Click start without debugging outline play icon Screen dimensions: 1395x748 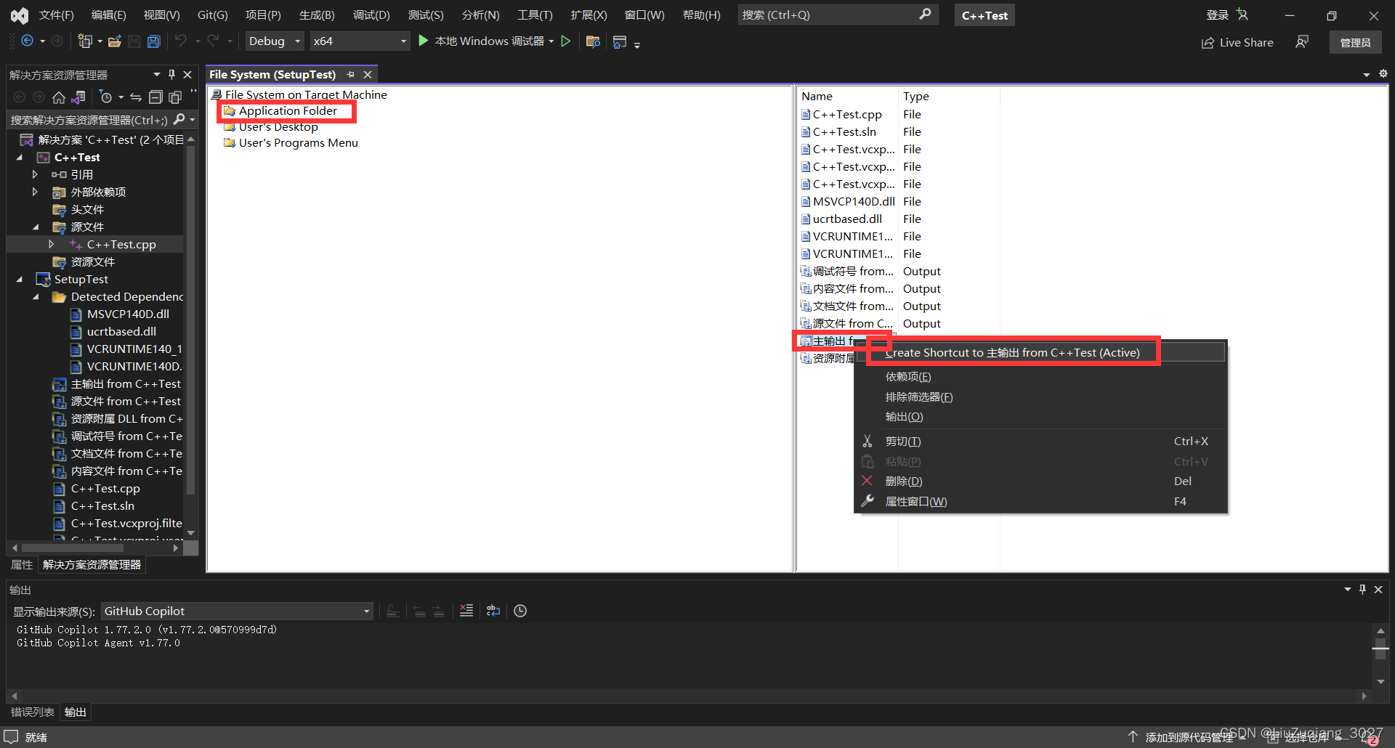566,41
